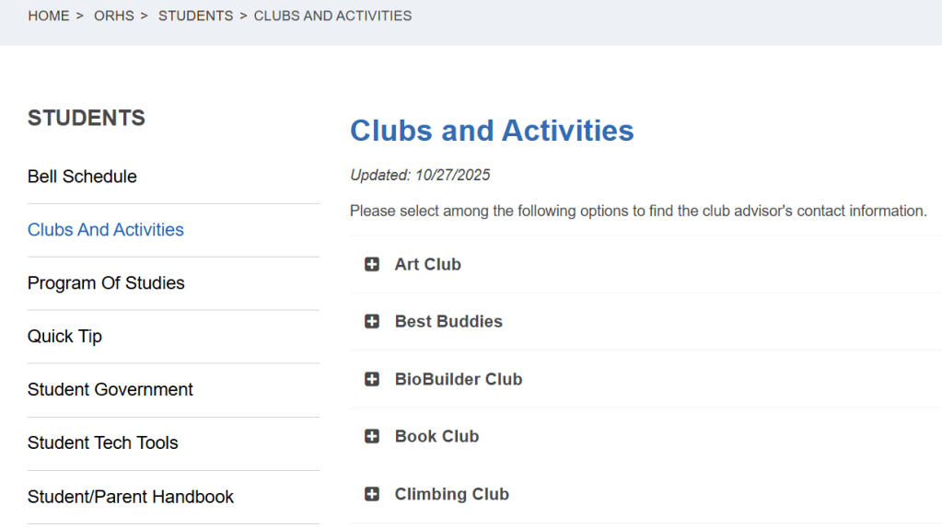Go to Quick Tip page

coord(64,336)
